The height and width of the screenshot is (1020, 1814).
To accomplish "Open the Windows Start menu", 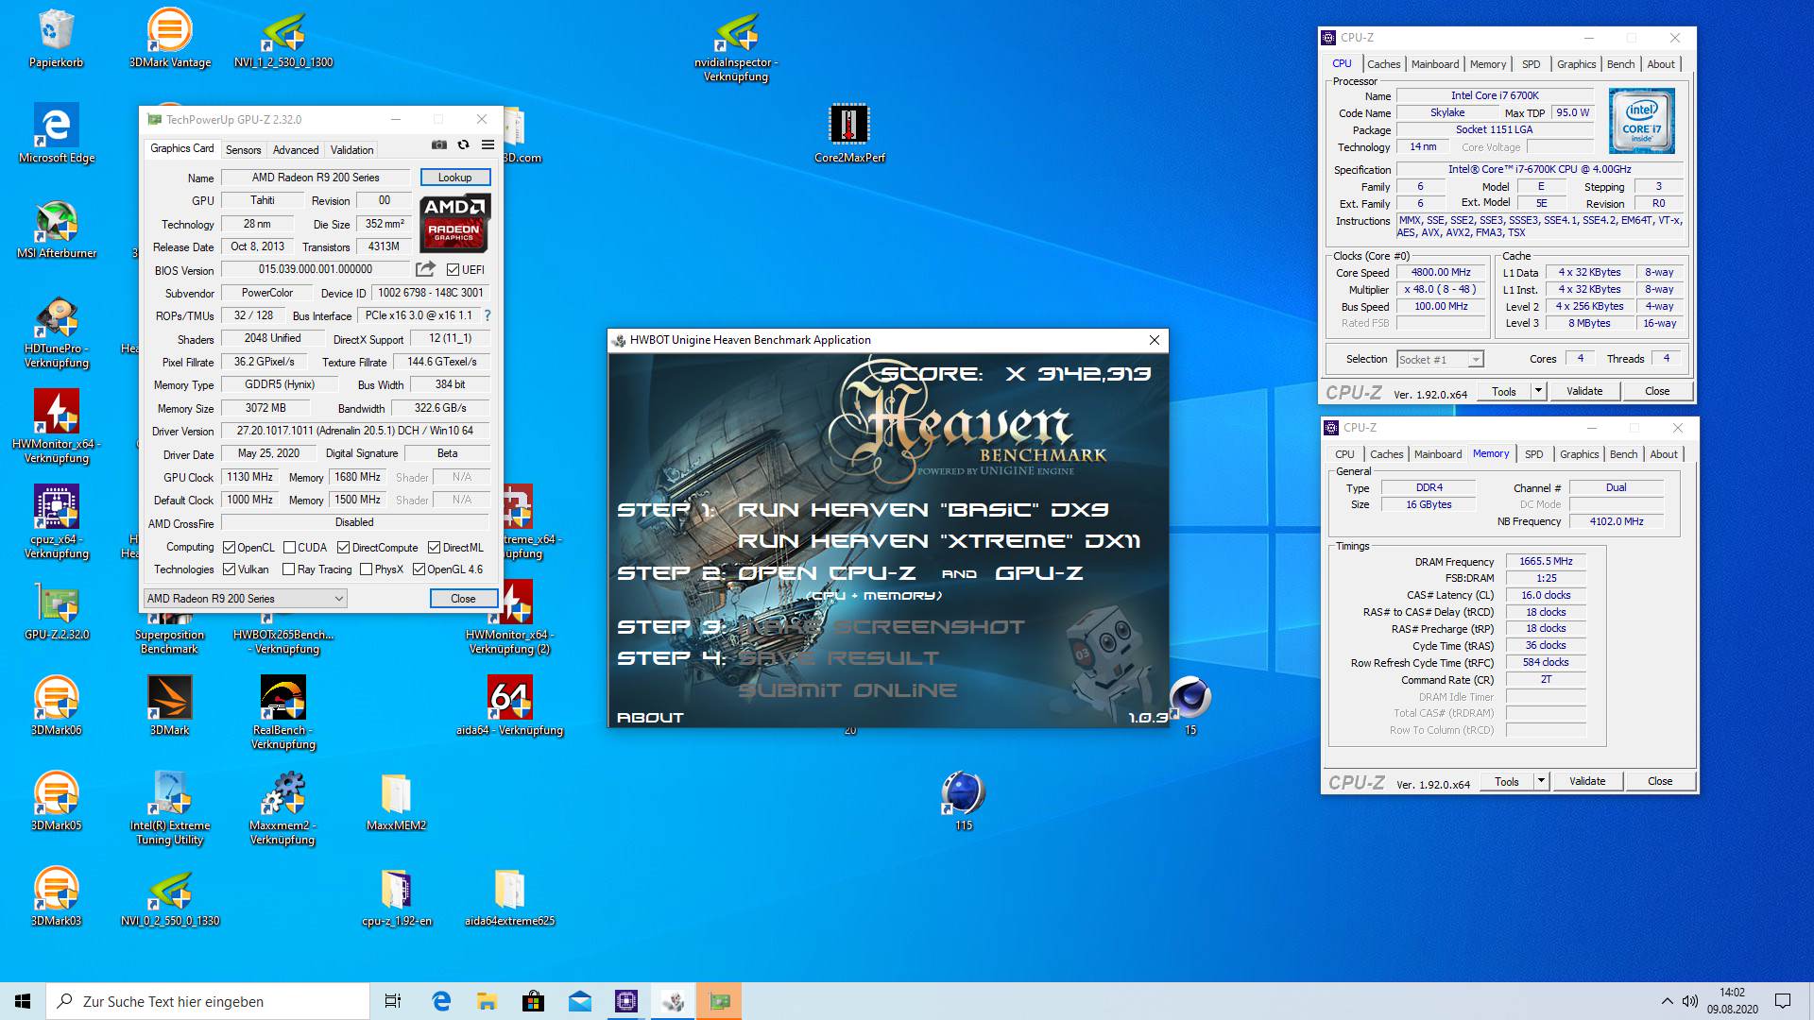I will [x=23, y=1001].
